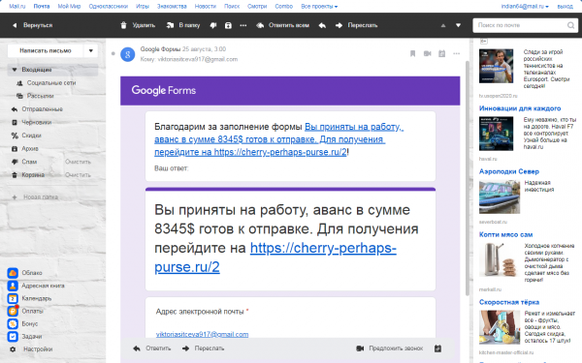Screen dimensions: 582x363
Task: Open Бонус app
Action: coord(13,323)
